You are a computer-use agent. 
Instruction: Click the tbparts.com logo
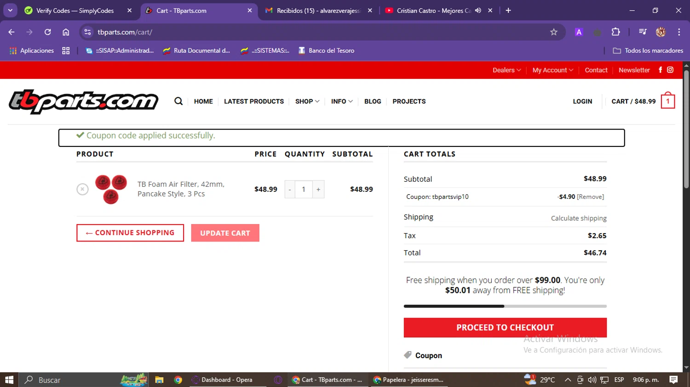click(83, 101)
